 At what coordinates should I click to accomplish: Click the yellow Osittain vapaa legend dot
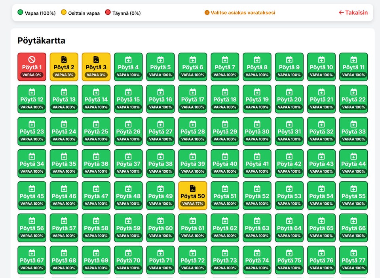[64, 12]
